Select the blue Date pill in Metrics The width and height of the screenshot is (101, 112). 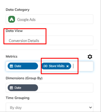tap(23, 66)
